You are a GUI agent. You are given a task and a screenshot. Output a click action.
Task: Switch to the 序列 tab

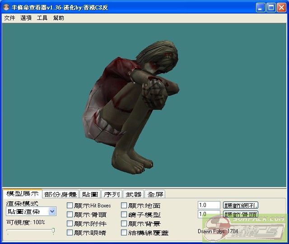point(112,194)
